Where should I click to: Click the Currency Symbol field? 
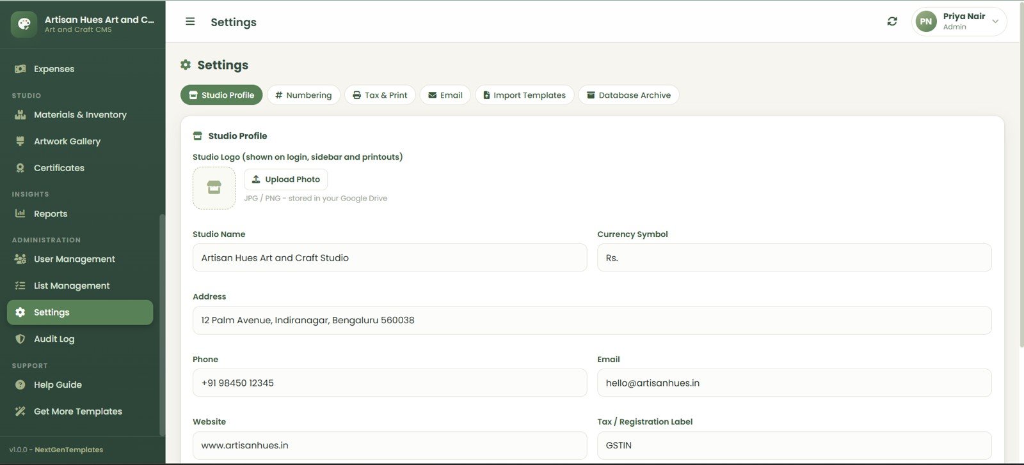pyautogui.click(x=794, y=257)
